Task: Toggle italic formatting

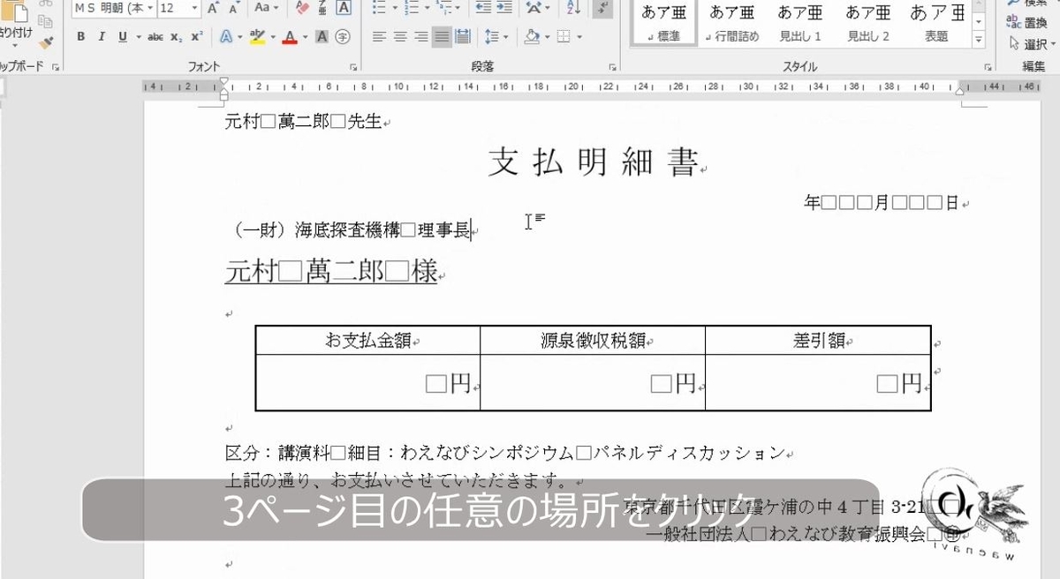Action: pos(102,37)
